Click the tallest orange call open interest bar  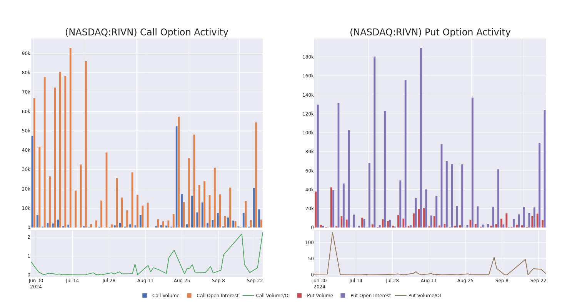[70, 138]
